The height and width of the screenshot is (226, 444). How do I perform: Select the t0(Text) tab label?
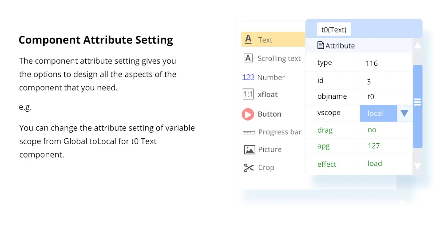tap(334, 30)
